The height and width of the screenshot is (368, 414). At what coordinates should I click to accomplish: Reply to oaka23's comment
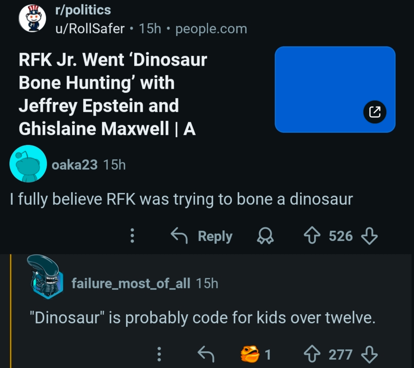click(202, 236)
